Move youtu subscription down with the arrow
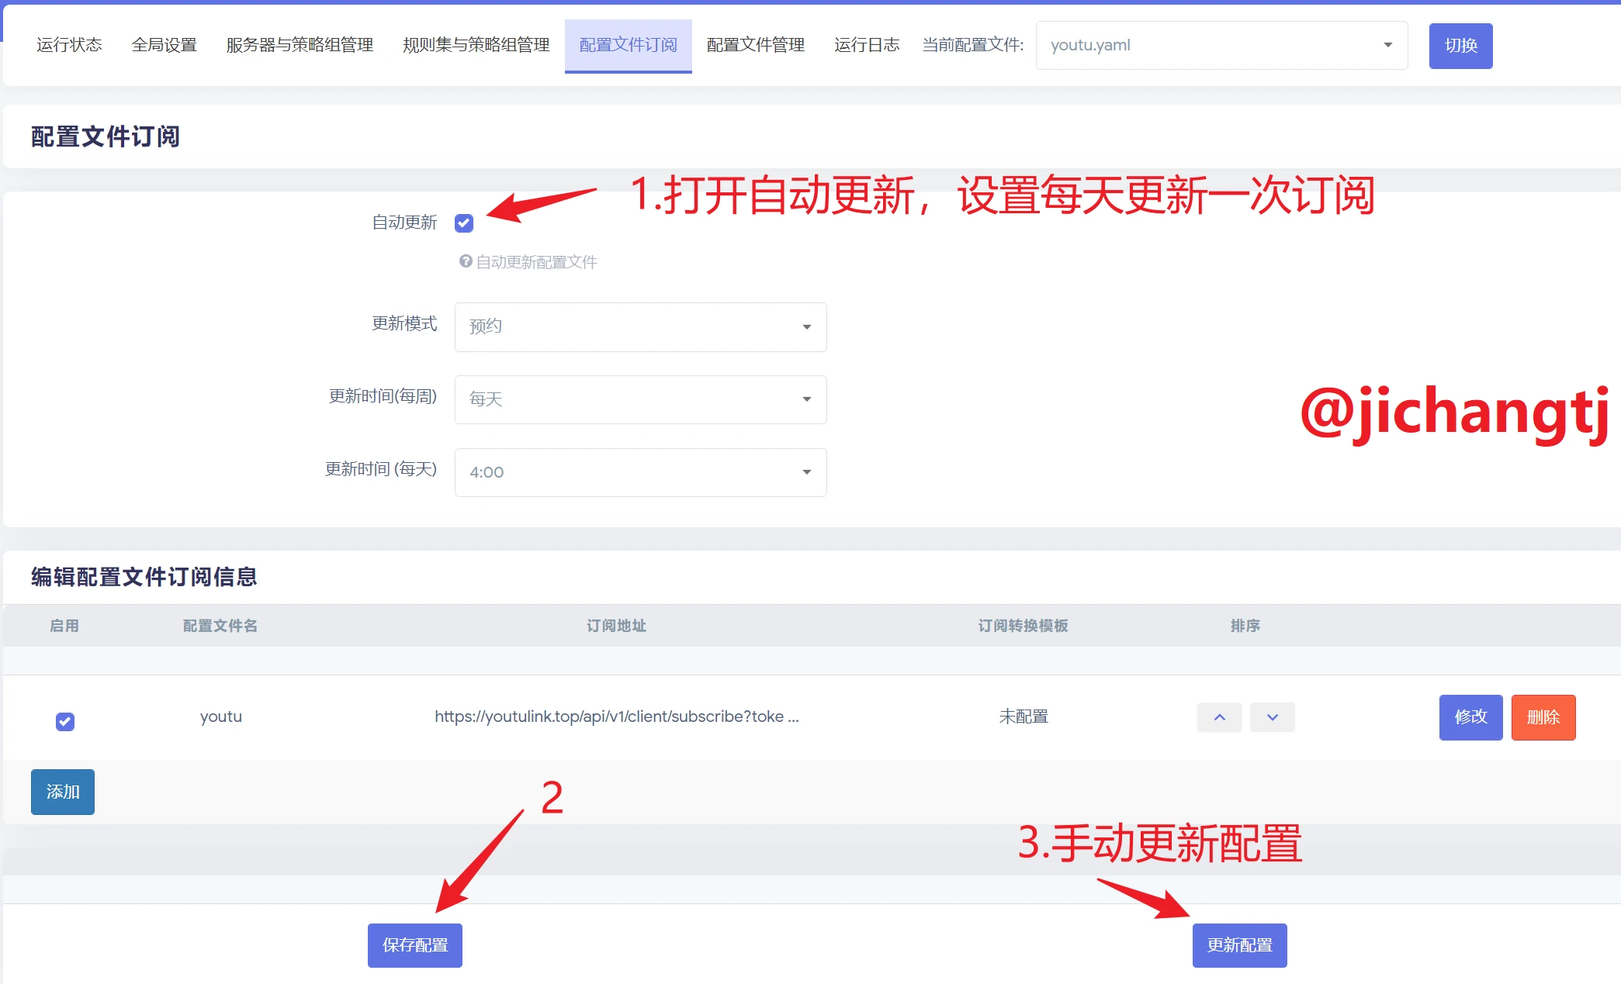The image size is (1621, 984). 1272,717
